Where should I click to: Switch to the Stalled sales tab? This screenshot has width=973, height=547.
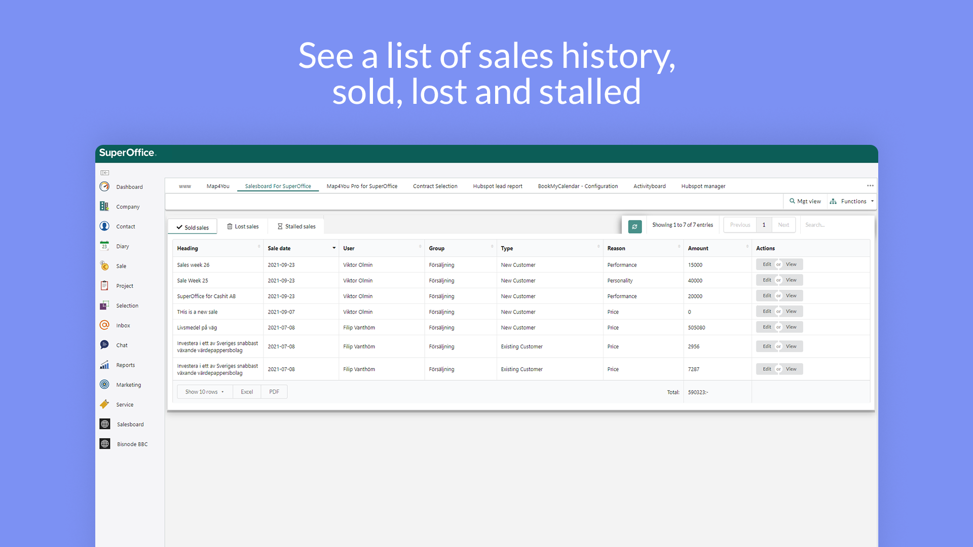tap(296, 226)
